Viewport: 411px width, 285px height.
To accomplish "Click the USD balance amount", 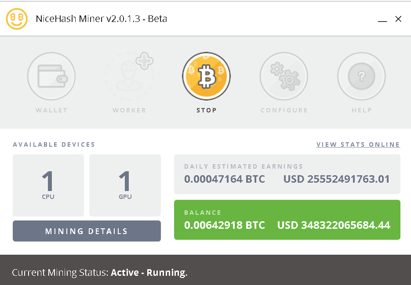I will [x=333, y=225].
